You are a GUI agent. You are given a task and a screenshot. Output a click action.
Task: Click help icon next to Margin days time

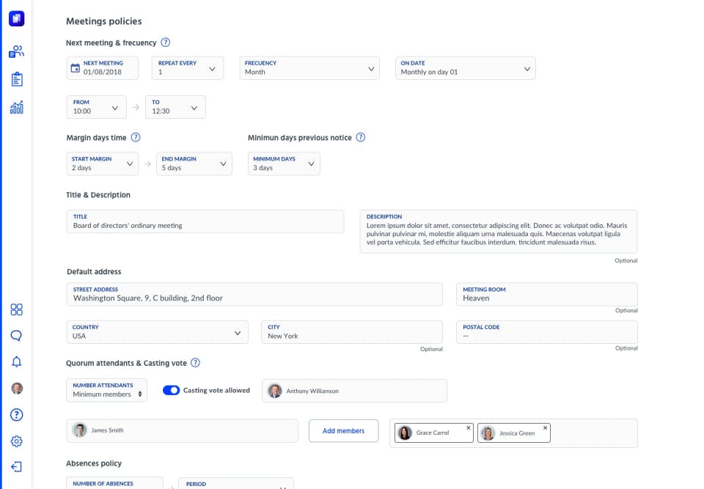tap(136, 137)
